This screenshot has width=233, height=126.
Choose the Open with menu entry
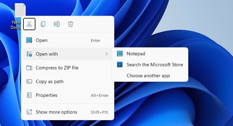click(x=67, y=54)
